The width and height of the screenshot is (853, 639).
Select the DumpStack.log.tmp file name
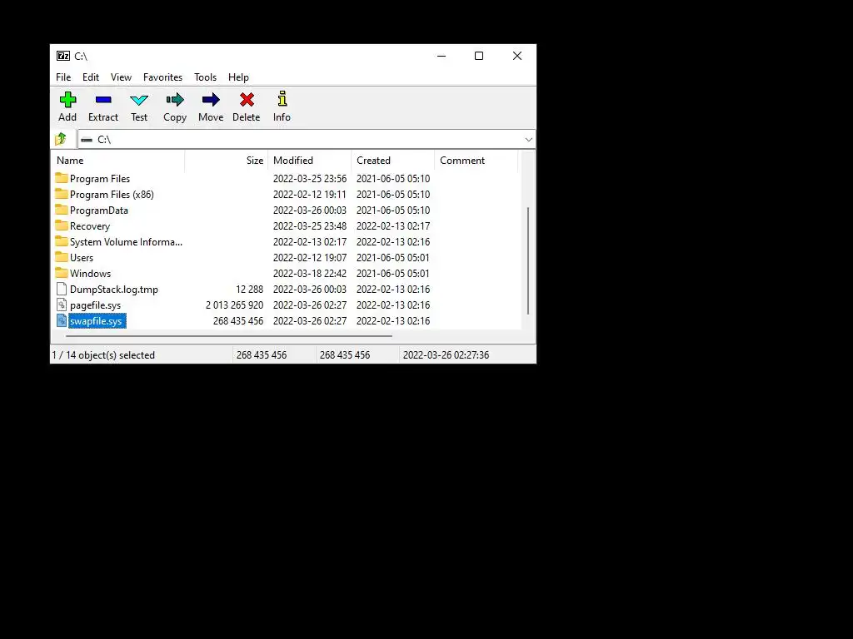pos(113,289)
